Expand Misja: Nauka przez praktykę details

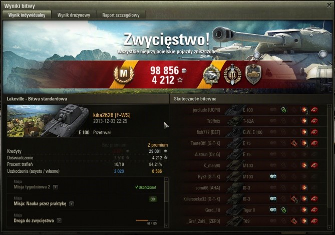[72, 204]
